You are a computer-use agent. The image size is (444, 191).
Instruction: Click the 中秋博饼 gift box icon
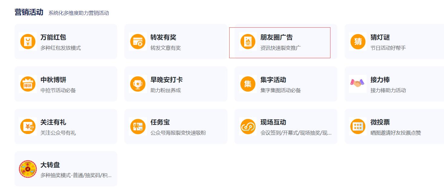pos(28,84)
